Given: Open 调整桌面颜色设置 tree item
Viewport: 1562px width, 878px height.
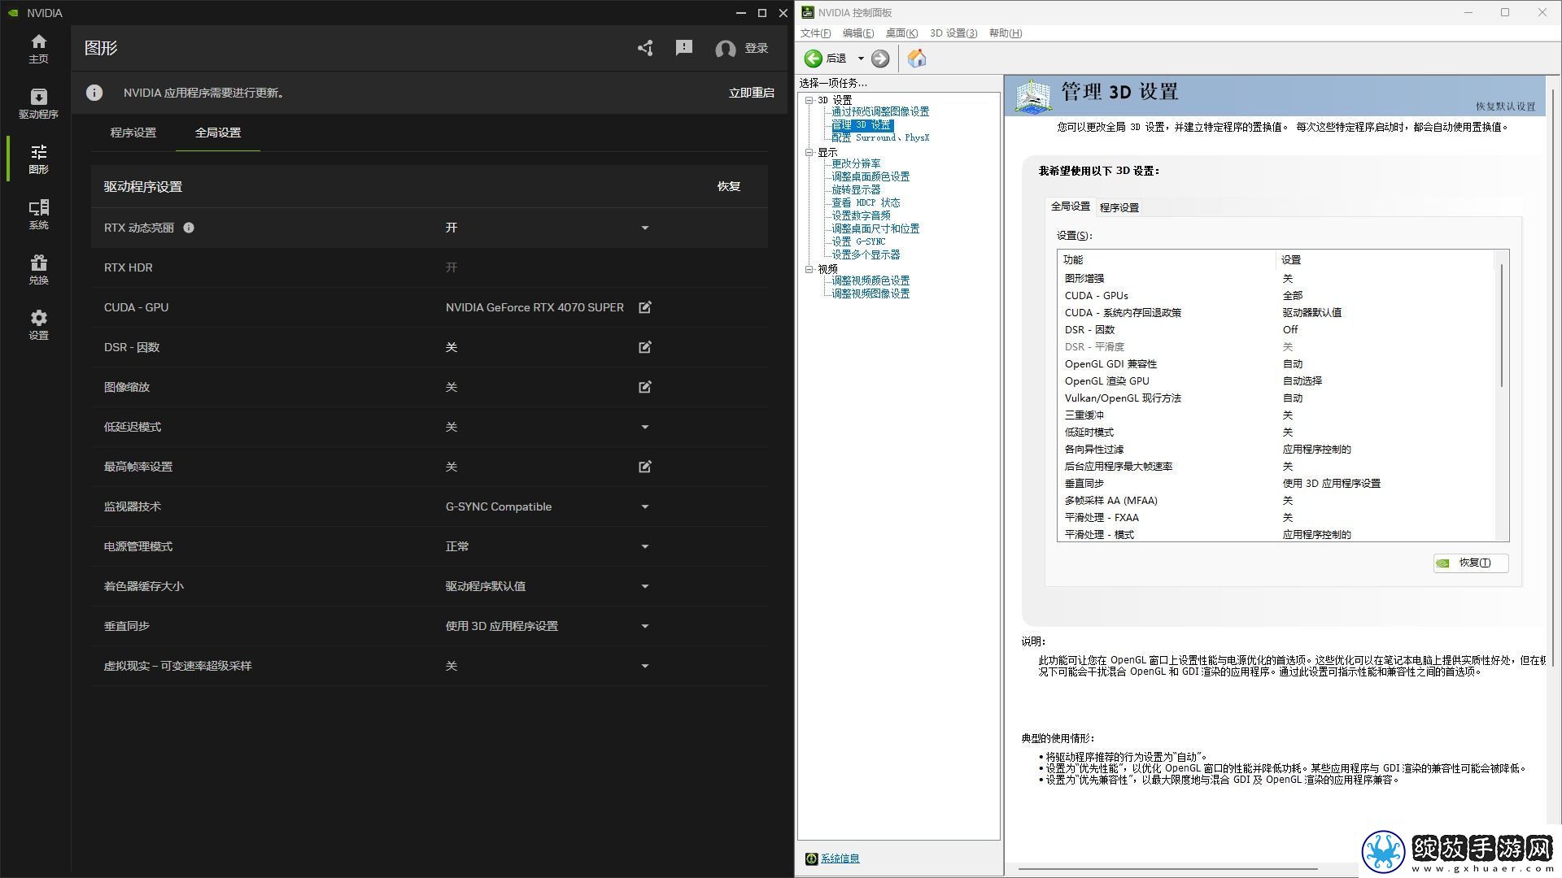Looking at the screenshot, I should pos(870,176).
